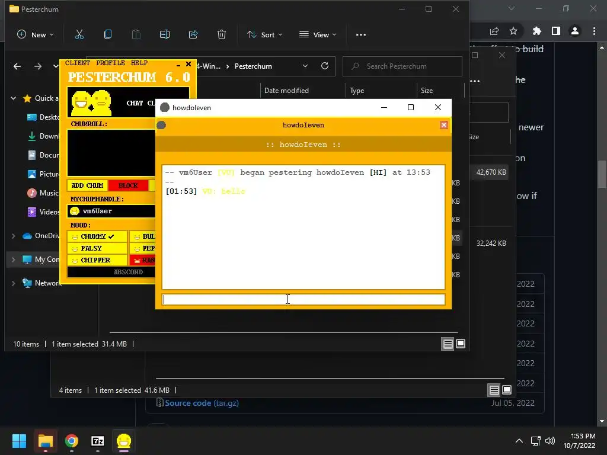This screenshot has height=455, width=607.
Task: Select the BUL mood button
Action: pyautogui.click(x=142, y=236)
